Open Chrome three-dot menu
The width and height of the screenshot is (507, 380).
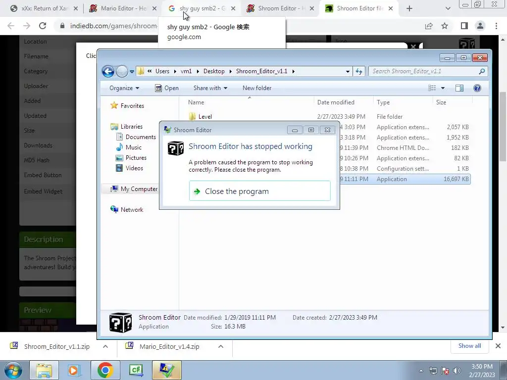click(496, 26)
